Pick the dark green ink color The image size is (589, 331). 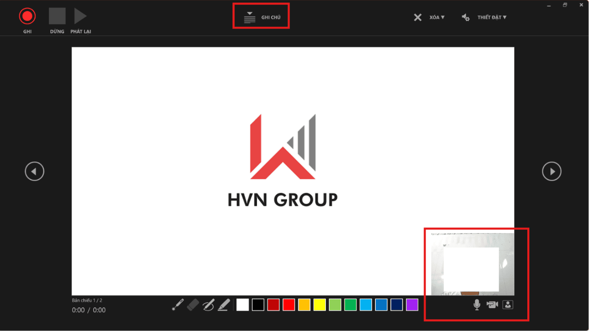[350, 305]
